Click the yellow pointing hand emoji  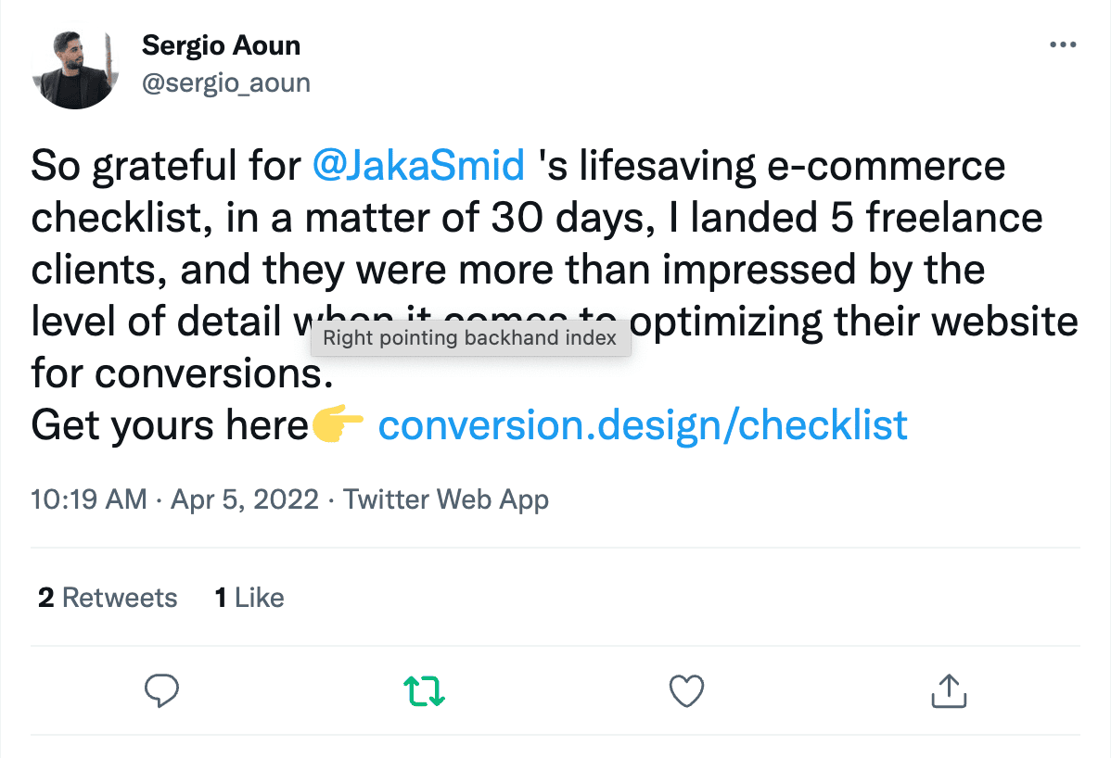338,425
